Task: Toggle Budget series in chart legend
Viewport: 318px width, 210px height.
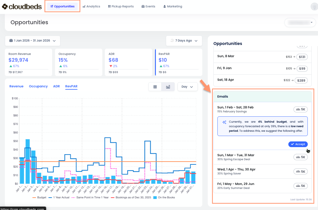Action: (41, 197)
